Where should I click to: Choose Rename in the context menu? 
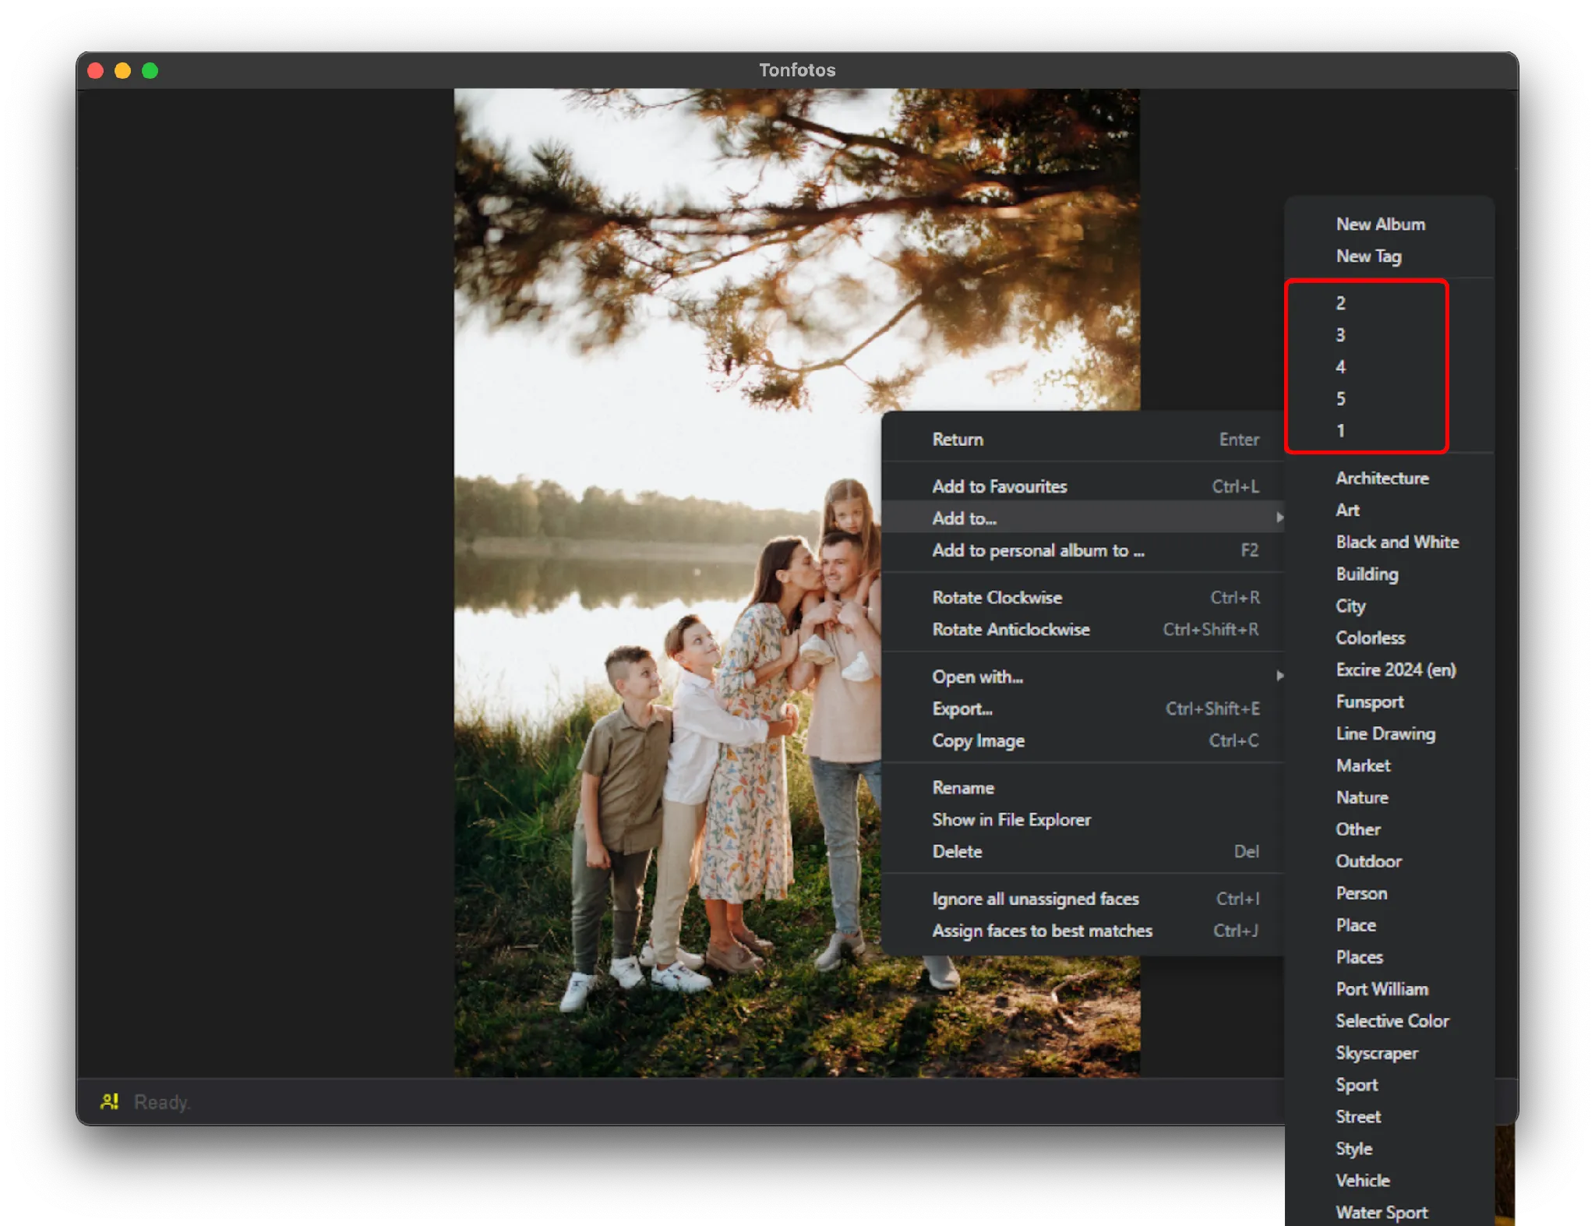pyautogui.click(x=1083, y=787)
